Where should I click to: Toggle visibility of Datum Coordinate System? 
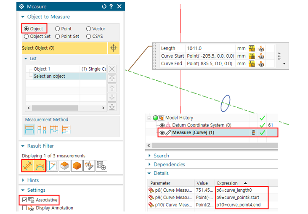pyautogui.click(x=162, y=125)
